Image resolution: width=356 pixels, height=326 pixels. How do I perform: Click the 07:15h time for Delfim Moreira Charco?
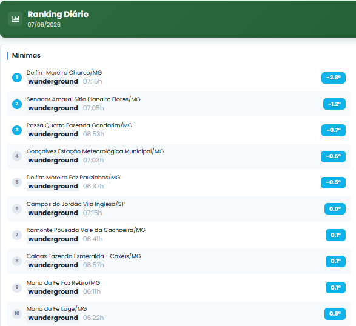pyautogui.click(x=93, y=81)
